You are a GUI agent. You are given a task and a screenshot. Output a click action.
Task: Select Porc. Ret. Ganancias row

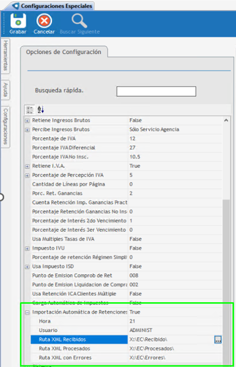tap(126, 194)
